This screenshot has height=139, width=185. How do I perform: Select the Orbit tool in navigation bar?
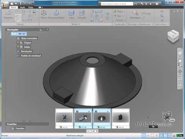(x=180, y=72)
